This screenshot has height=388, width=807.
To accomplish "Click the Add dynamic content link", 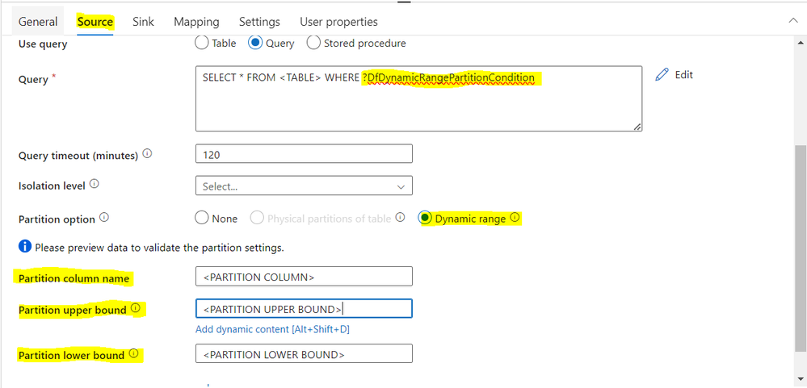I will [x=272, y=329].
